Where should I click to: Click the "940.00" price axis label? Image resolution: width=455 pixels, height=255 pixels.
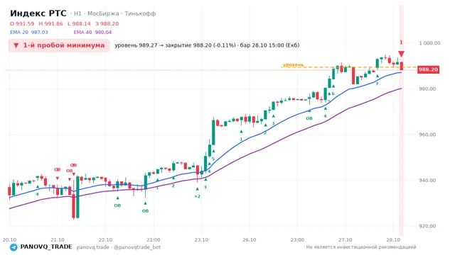427,180
